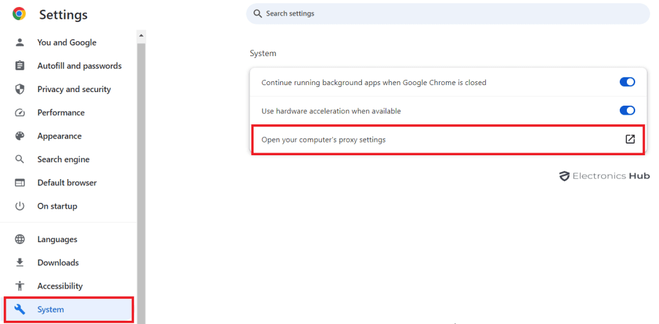Image resolution: width=659 pixels, height=324 pixels.
Task: Click the Performance gauge icon
Action: coord(20,113)
